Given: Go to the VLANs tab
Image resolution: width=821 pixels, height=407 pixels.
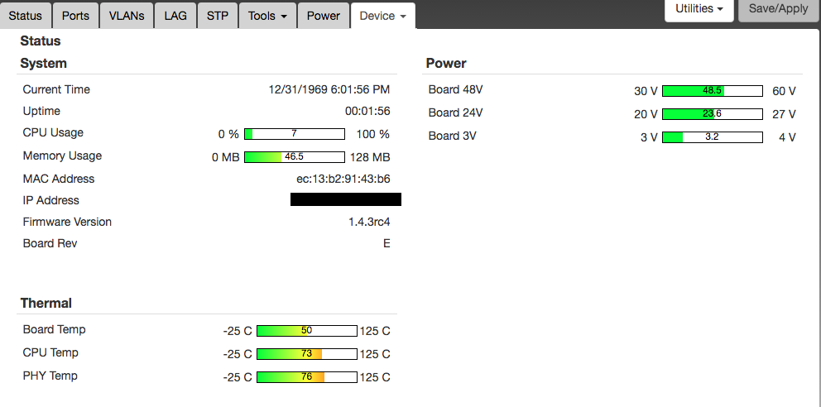Looking at the screenshot, I should pyautogui.click(x=126, y=16).
